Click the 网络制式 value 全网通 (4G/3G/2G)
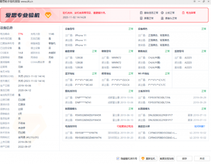The height and width of the screenshot is (164, 211). point(28,137)
